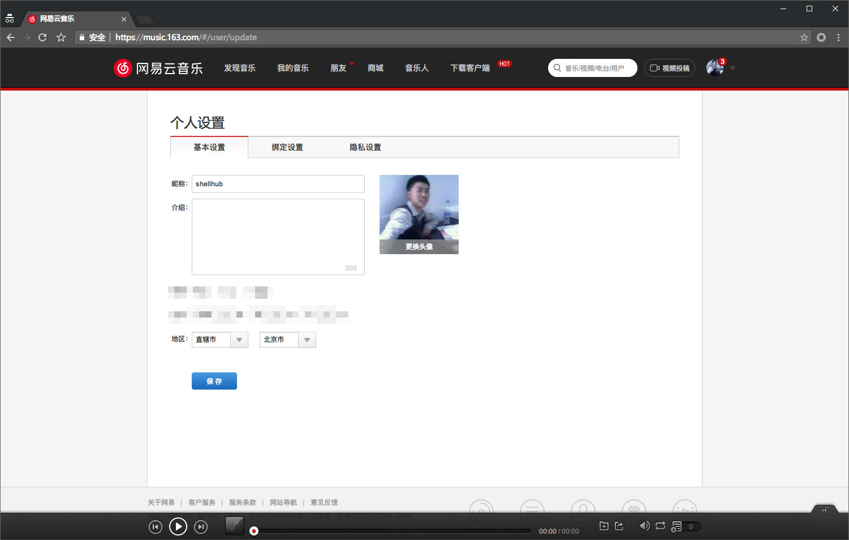Go to previous track in the player bar
This screenshot has height=540, width=849.
tap(156, 526)
